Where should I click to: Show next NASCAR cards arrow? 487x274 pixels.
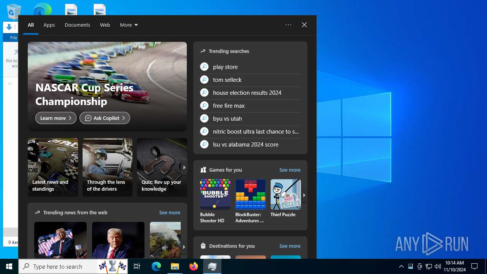click(184, 167)
